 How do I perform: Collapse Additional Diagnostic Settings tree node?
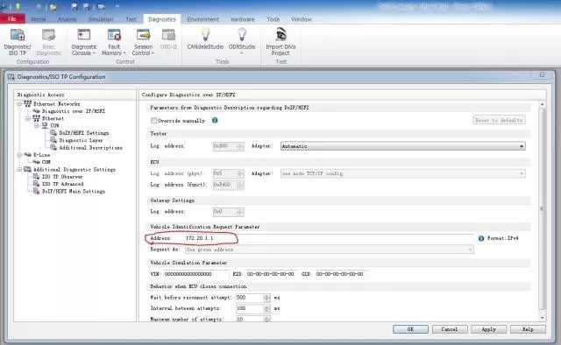19,170
